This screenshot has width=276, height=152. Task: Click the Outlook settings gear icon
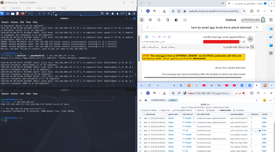coord(150,20)
